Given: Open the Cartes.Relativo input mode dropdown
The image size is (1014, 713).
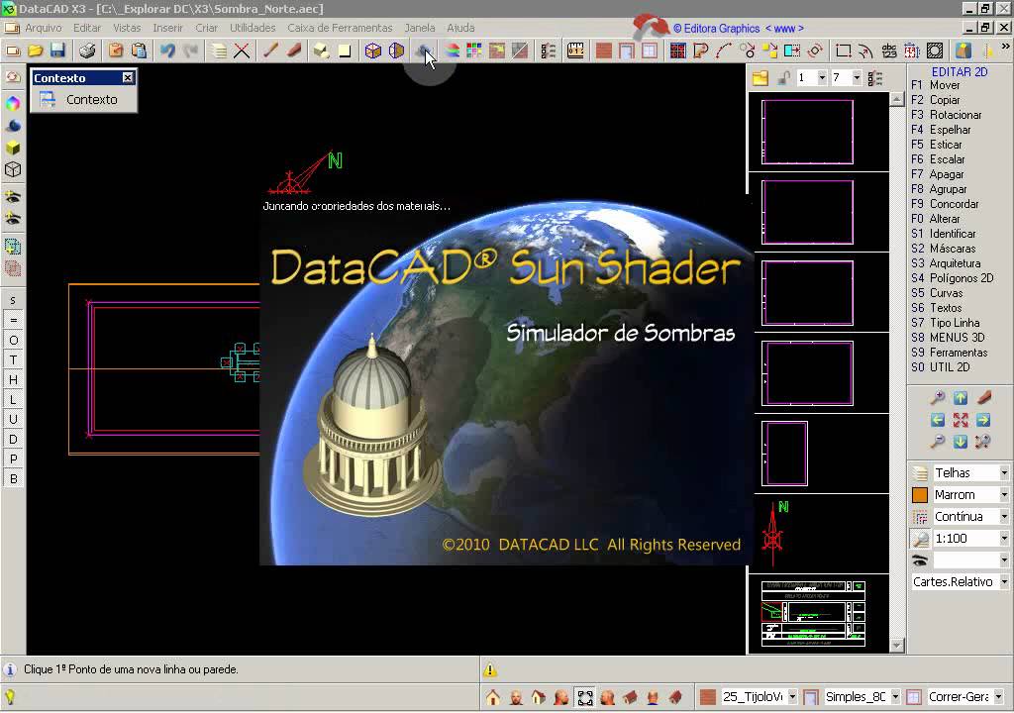Looking at the screenshot, I should pos(1004,581).
